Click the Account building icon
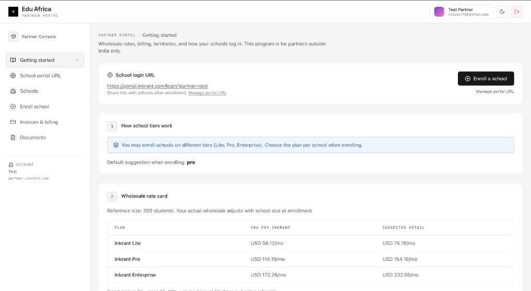 11,164
